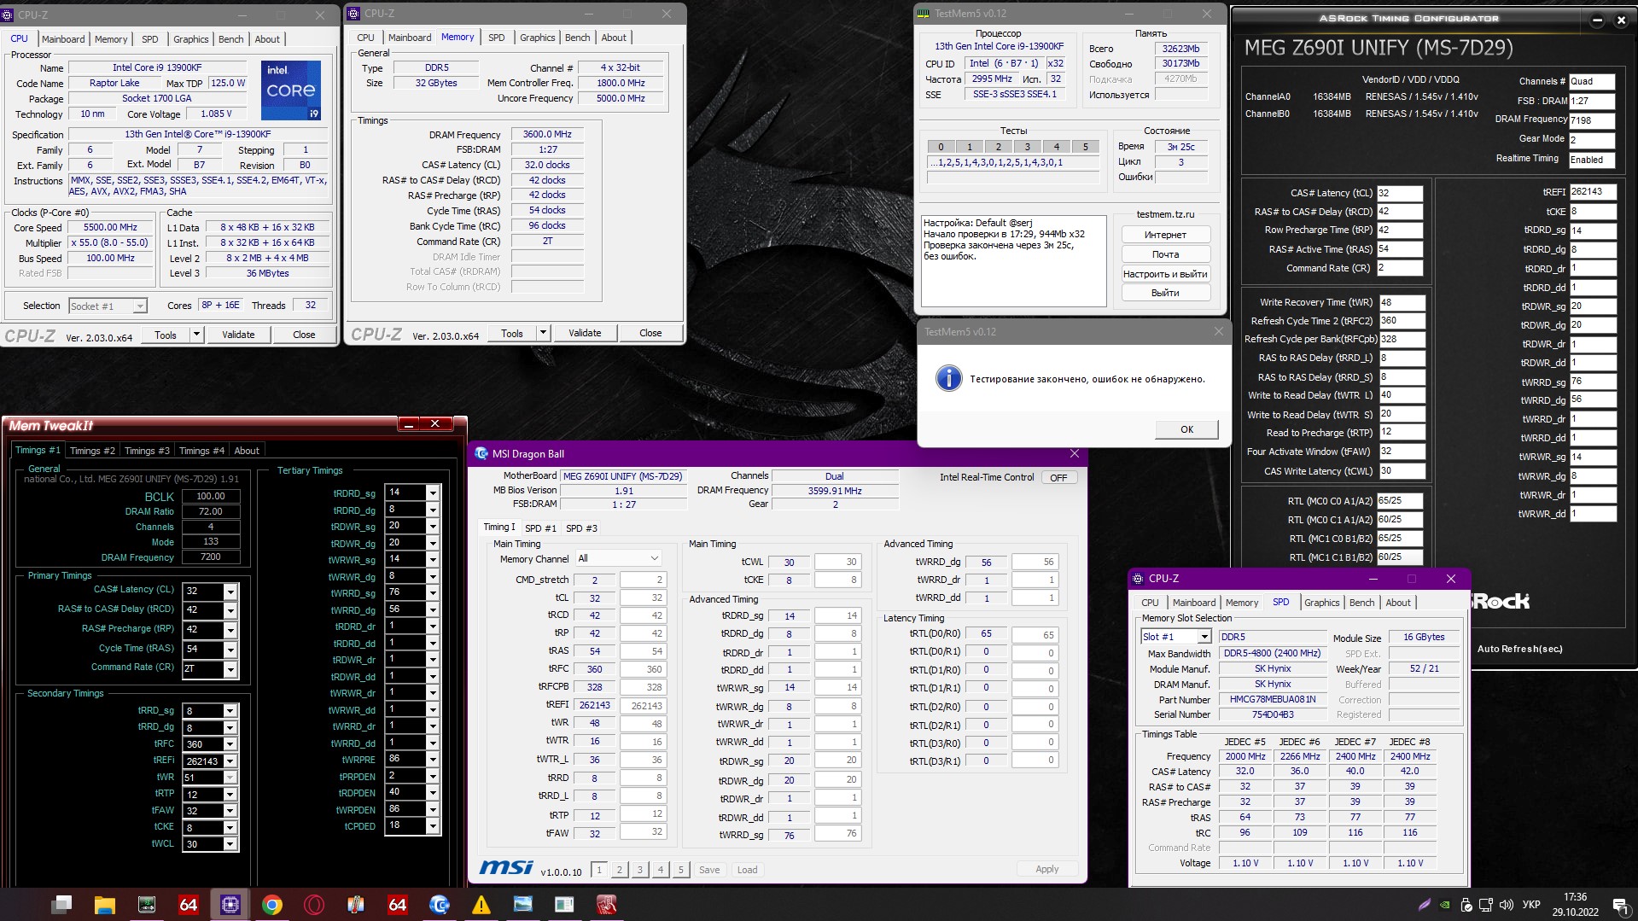Open Tools dropdown arrow in CPU-Z Memory window

543,333
